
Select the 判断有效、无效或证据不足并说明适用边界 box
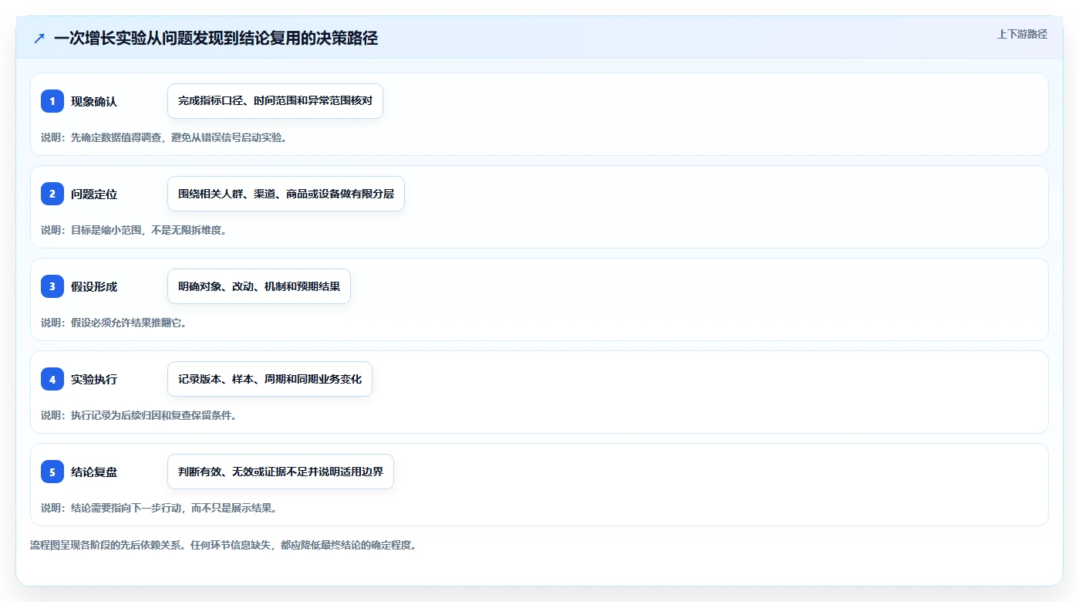(281, 472)
